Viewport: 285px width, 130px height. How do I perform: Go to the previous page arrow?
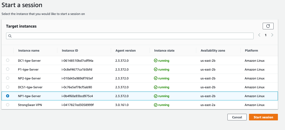tap(259, 35)
